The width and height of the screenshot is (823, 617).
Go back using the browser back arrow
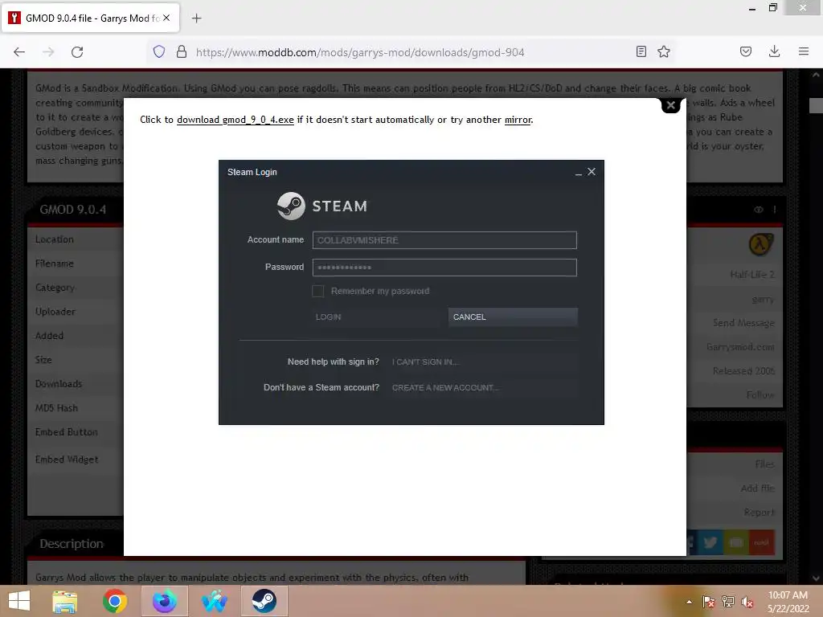click(19, 51)
